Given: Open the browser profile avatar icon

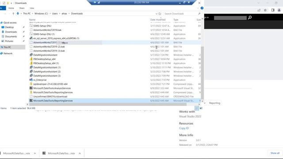Looking at the screenshot, I should [x=279, y=10].
